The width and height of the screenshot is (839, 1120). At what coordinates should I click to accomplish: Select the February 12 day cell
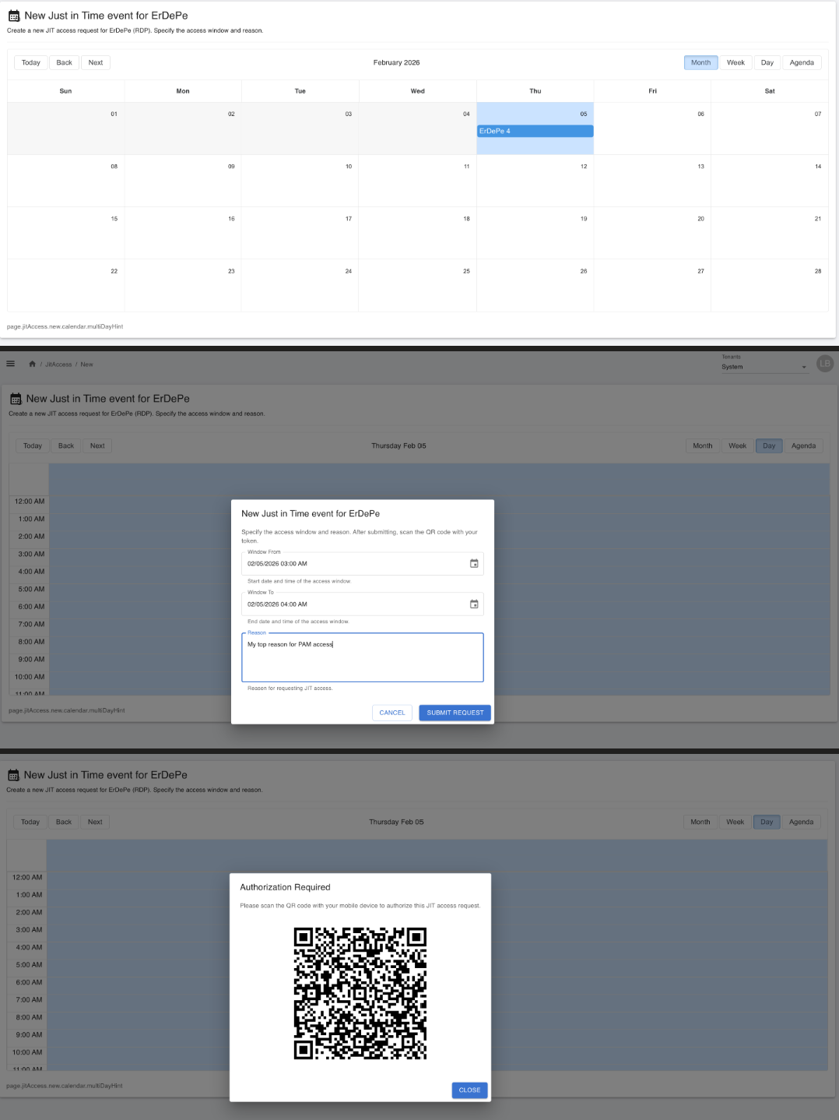click(x=535, y=181)
